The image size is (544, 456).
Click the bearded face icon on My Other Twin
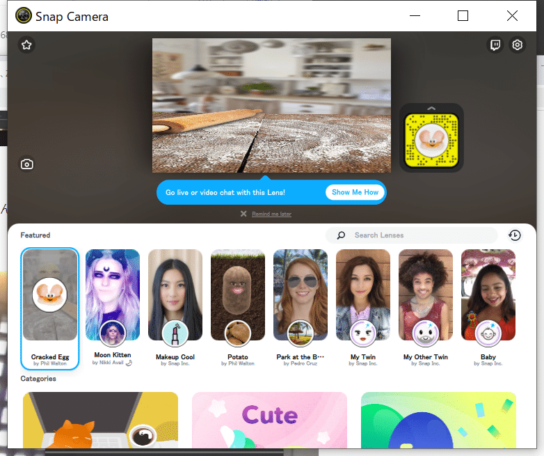[x=426, y=333]
